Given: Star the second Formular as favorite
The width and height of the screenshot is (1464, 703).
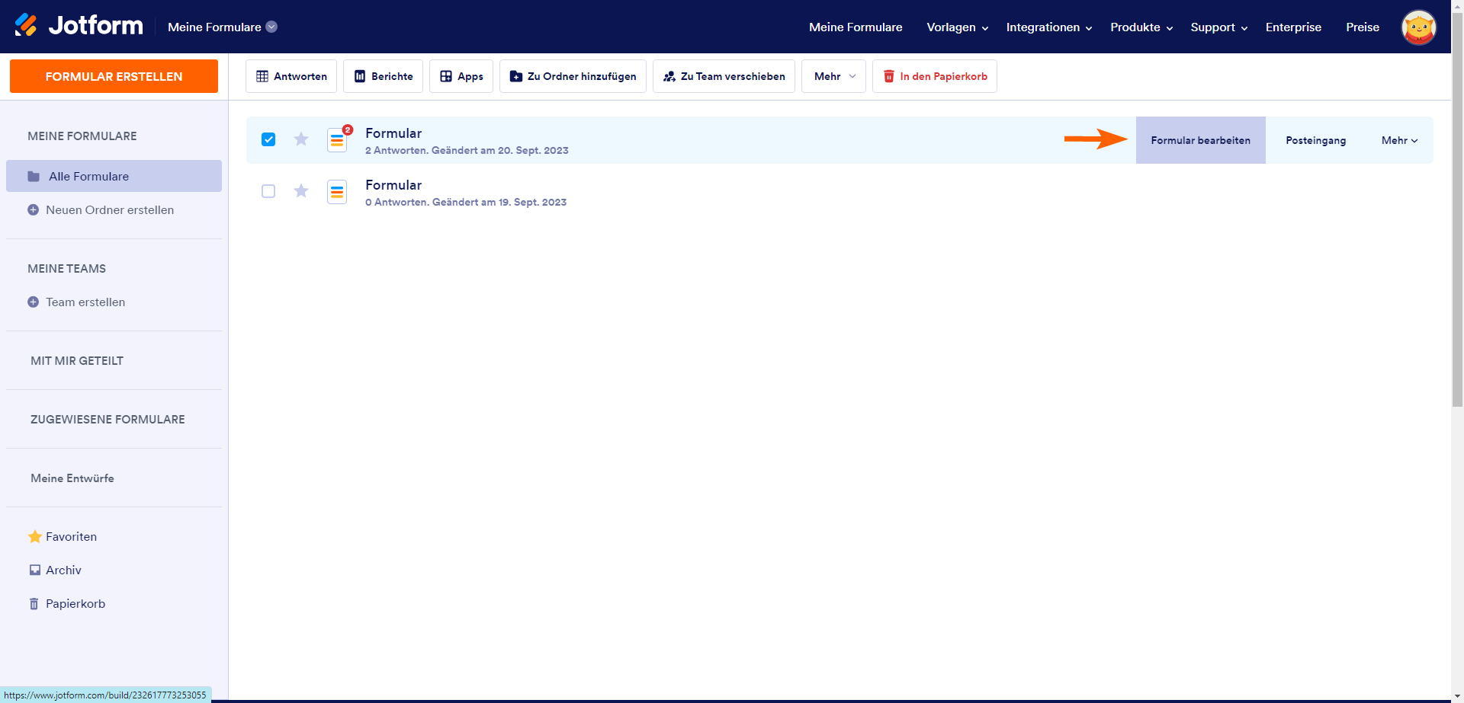Looking at the screenshot, I should point(300,191).
